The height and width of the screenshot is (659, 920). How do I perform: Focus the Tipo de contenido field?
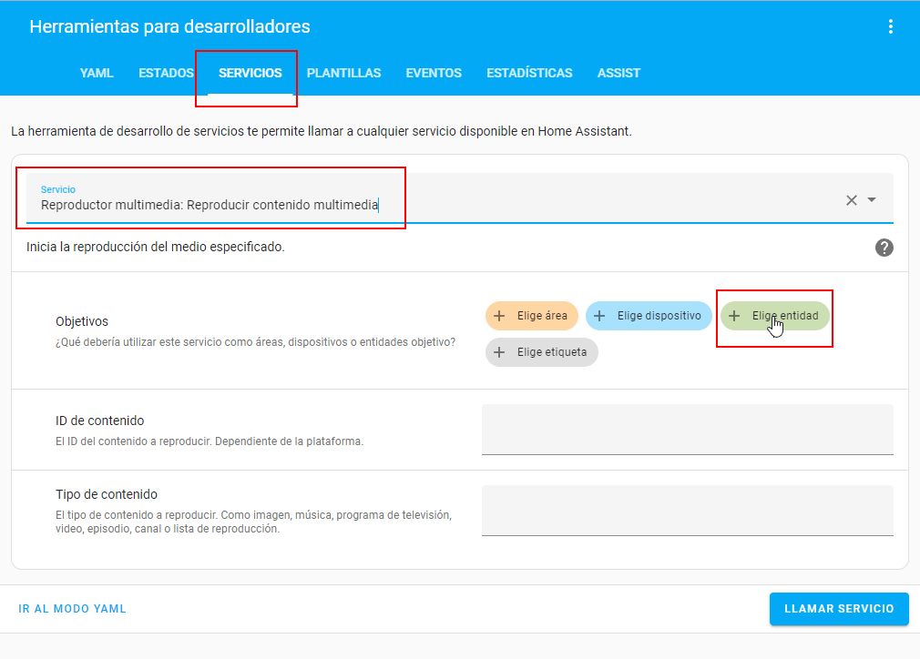tap(687, 511)
